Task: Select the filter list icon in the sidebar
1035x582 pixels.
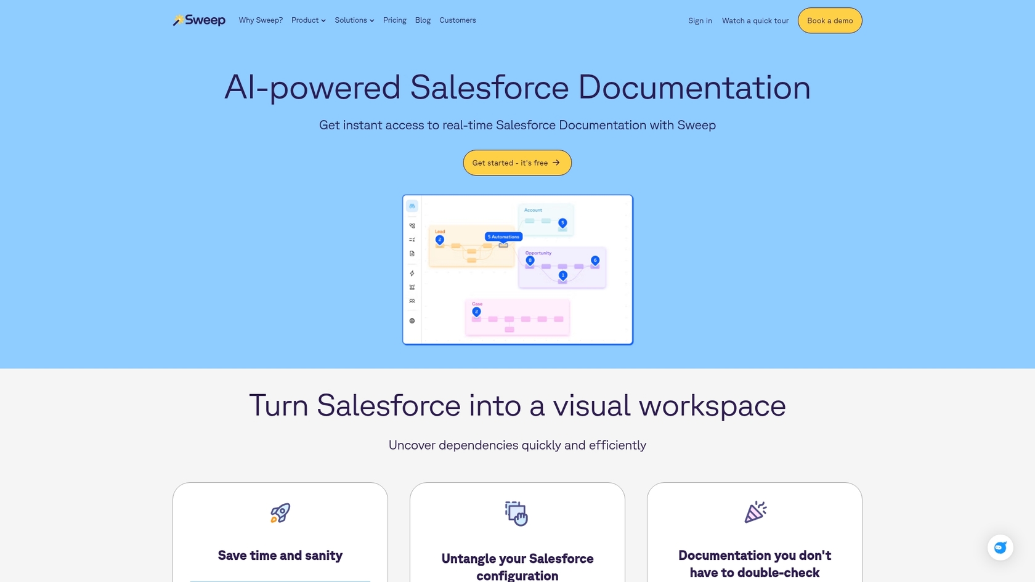Action: 412,240
